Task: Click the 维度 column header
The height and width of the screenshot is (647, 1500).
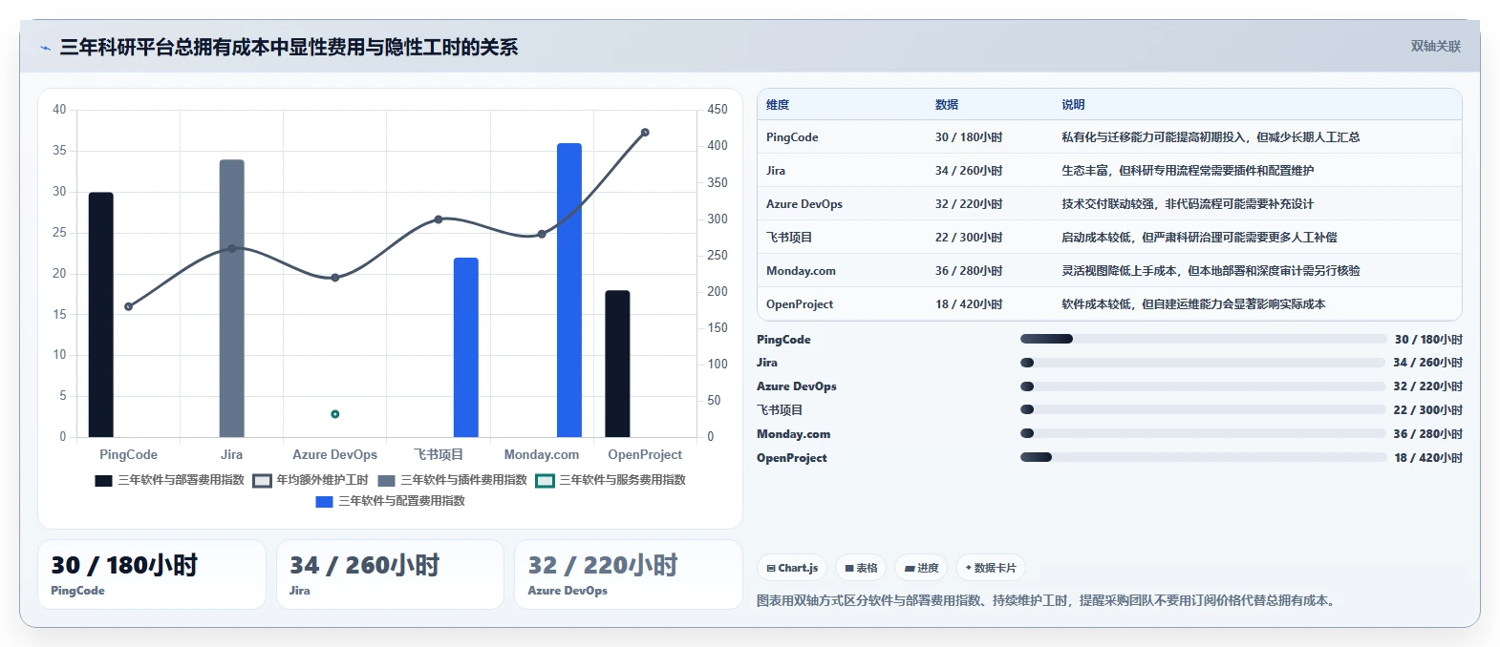Action: pyautogui.click(x=778, y=105)
